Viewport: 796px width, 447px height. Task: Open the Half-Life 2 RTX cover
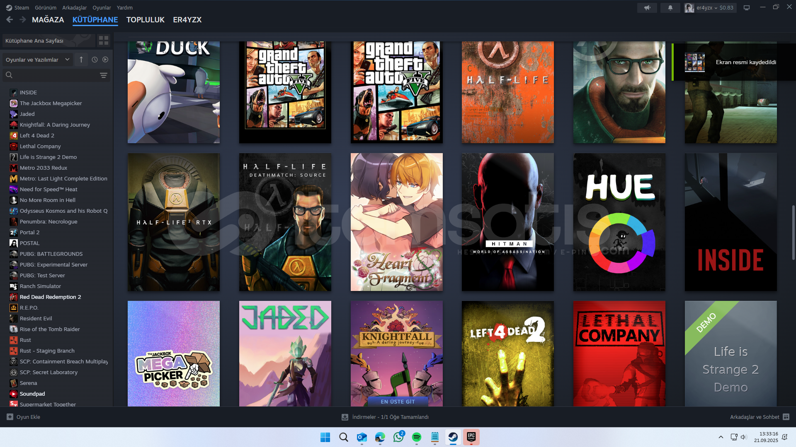(x=174, y=222)
